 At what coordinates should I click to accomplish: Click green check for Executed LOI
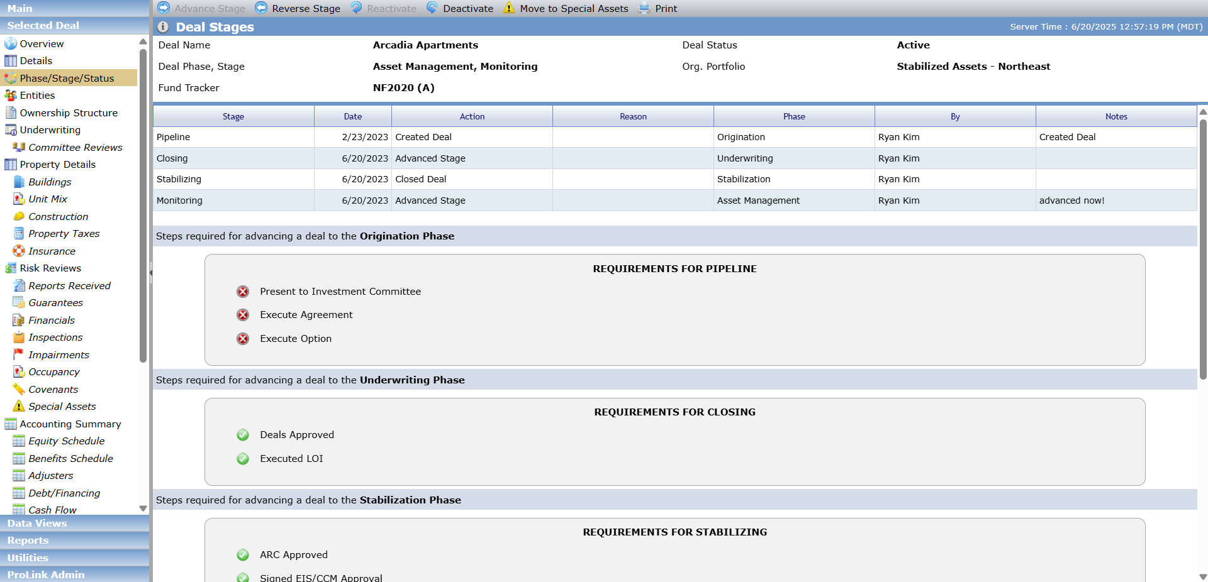[243, 459]
